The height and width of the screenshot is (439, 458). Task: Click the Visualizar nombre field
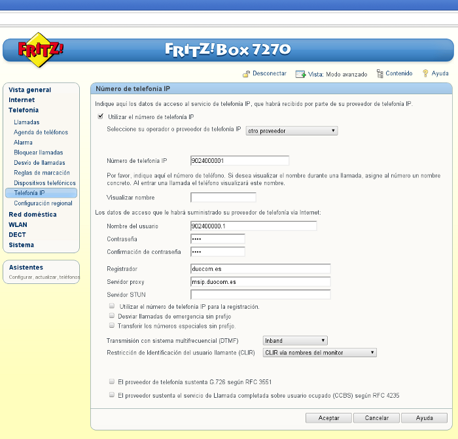[x=224, y=198]
